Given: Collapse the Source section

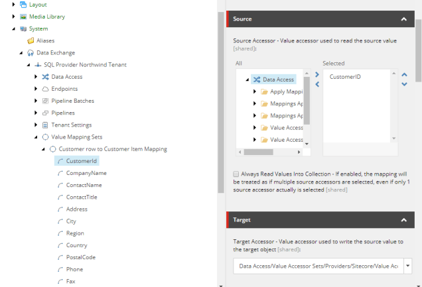Looking at the screenshot, I should pyautogui.click(x=404, y=19).
